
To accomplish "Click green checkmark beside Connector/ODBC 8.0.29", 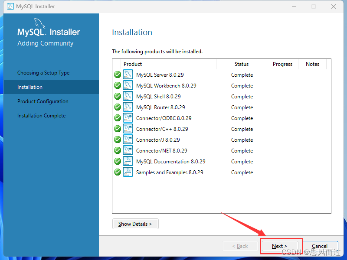I will pos(118,118).
